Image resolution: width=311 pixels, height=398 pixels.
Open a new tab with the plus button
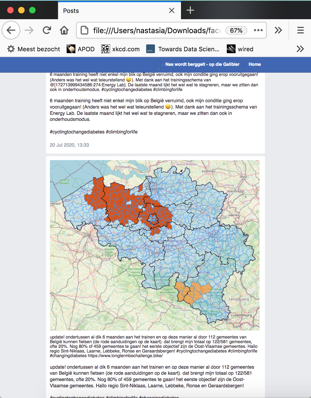tap(190, 10)
